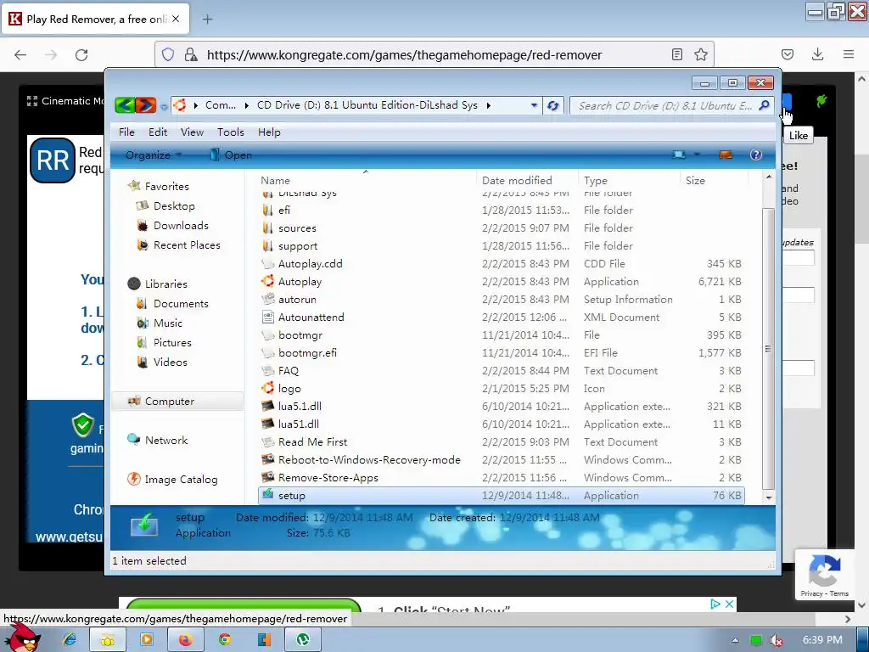869x652 pixels.
Task: Click the search magnifier in Explorer
Action: (x=764, y=105)
